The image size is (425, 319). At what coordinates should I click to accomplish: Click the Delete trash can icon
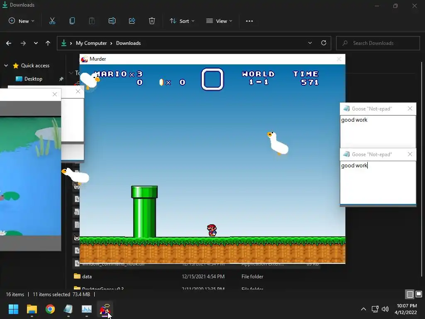point(152,21)
